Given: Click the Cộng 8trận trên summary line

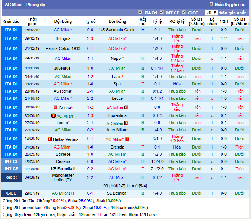Looking at the screenshot, I should [x=80, y=214].
